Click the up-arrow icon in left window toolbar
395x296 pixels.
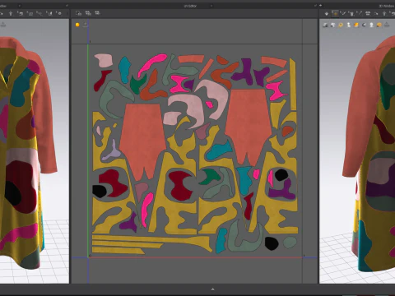[11, 13]
